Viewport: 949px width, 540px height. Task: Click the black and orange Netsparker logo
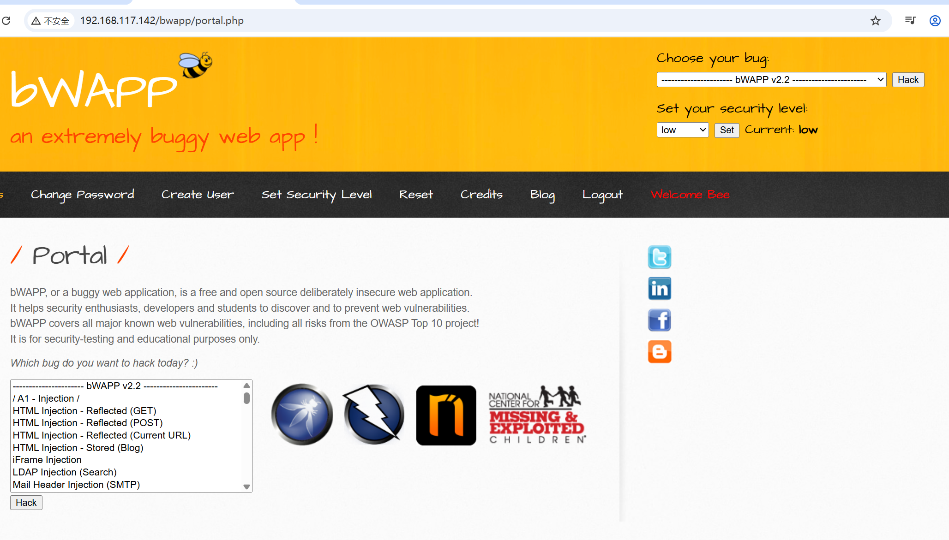(446, 415)
